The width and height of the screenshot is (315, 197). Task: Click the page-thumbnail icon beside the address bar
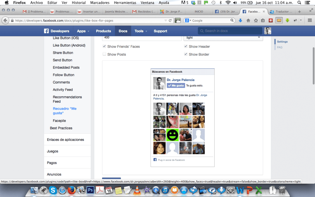[x=178, y=21]
